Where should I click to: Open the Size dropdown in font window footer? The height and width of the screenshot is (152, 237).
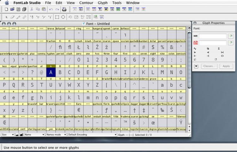coord(8,135)
